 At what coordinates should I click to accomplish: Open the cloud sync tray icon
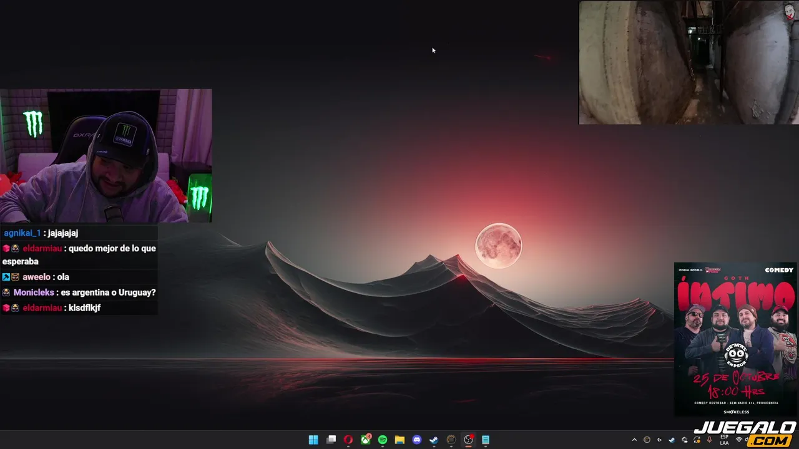click(x=684, y=440)
